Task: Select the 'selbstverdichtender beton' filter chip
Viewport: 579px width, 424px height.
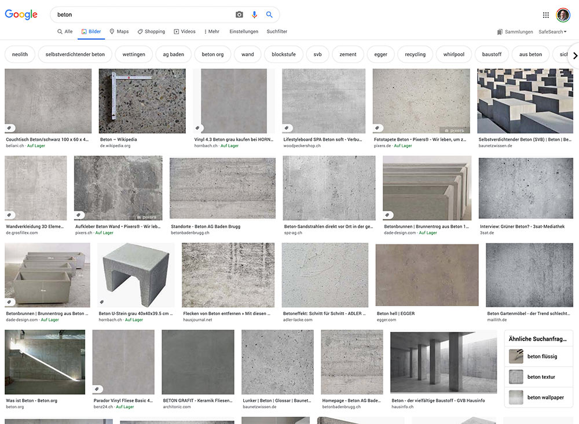Action: coord(75,54)
